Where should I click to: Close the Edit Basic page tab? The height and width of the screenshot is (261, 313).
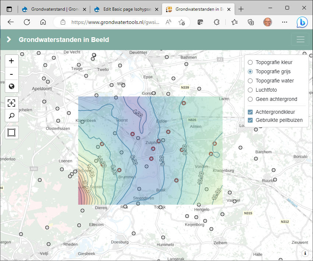click(157, 9)
